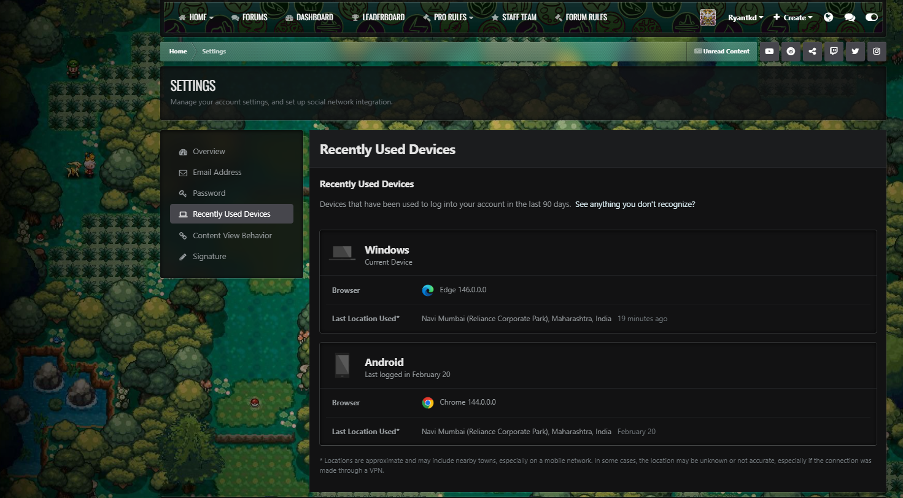The image size is (903, 498).
Task: Open the Create dropdown menu
Action: (x=793, y=17)
